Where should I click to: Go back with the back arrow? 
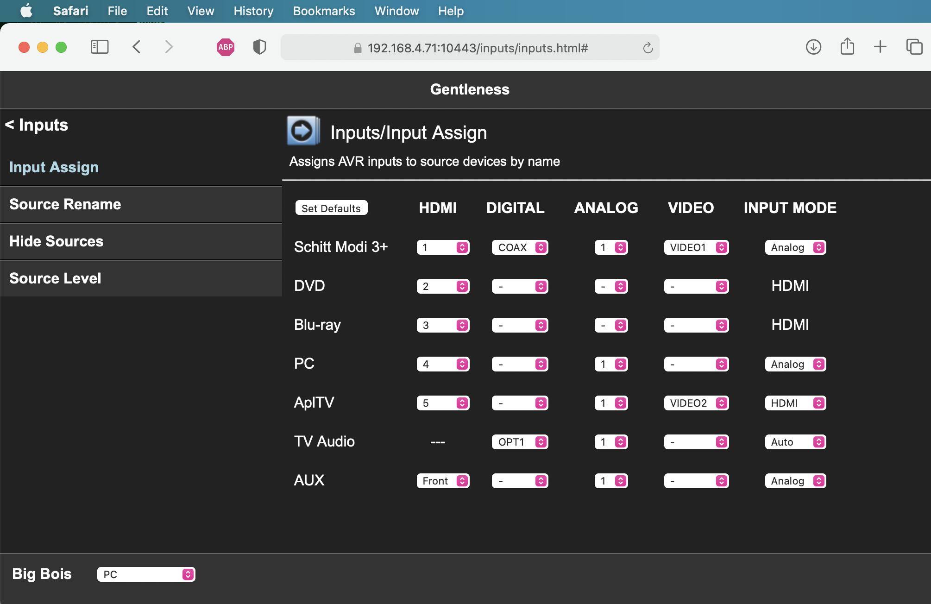click(x=137, y=47)
